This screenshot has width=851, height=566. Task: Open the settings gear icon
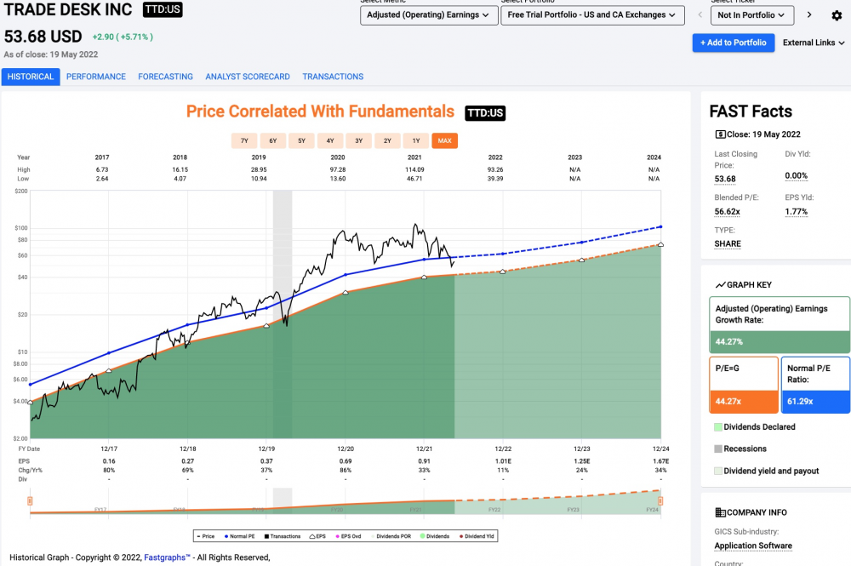pyautogui.click(x=837, y=15)
